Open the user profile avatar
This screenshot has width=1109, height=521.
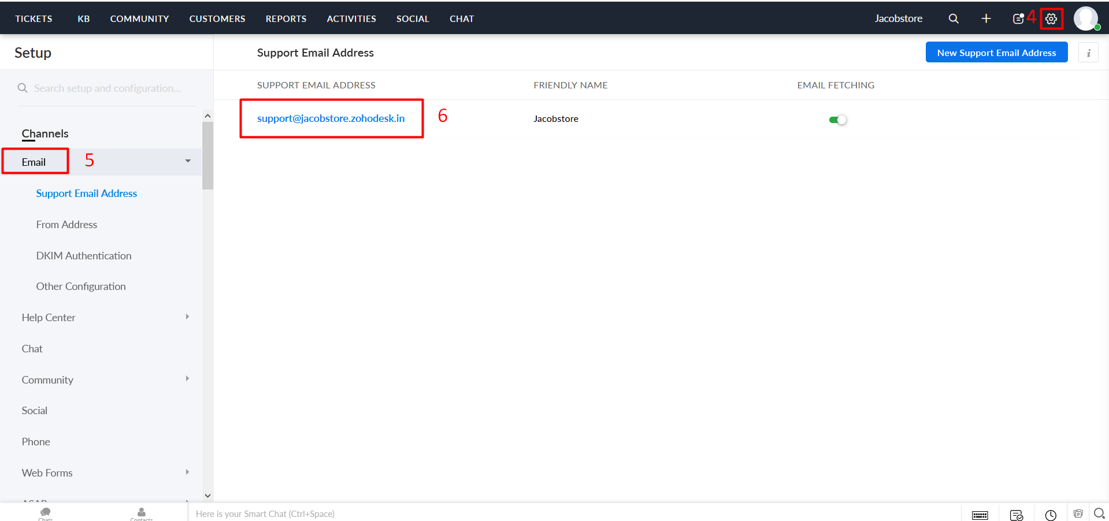point(1085,18)
